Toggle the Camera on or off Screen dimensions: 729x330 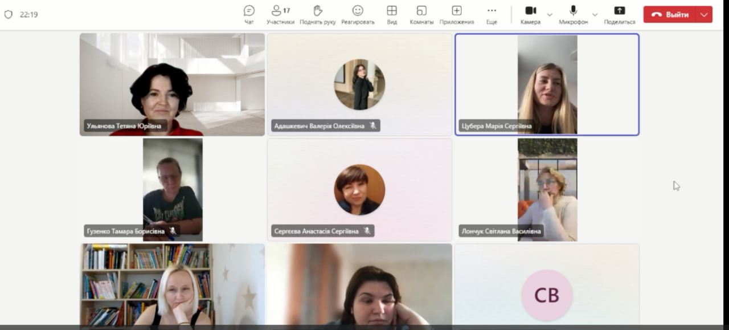(x=530, y=14)
